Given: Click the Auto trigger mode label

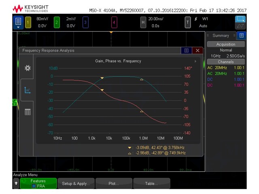Looking at the screenshot, I should point(203,26).
